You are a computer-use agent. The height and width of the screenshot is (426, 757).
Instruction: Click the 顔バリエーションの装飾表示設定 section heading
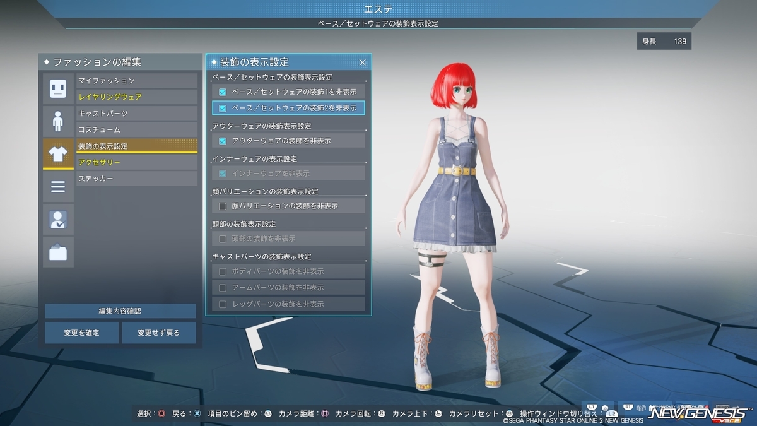coord(266,192)
